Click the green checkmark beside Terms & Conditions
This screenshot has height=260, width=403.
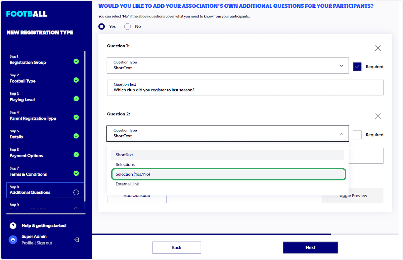coord(76,173)
